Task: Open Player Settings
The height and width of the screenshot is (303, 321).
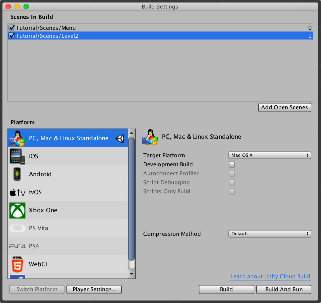Action: click(94, 289)
